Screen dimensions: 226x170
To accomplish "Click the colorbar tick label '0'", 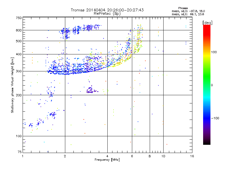I will point(212,85).
